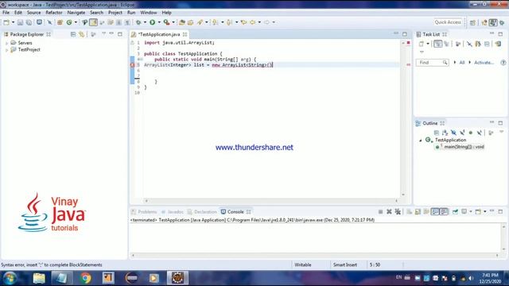Open Chrome from Windows taskbar
Image resolution: width=509 pixels, height=286 pixels.
tap(86, 278)
